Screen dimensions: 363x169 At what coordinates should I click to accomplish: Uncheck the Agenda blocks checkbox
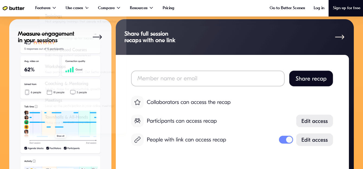click(x=26, y=148)
